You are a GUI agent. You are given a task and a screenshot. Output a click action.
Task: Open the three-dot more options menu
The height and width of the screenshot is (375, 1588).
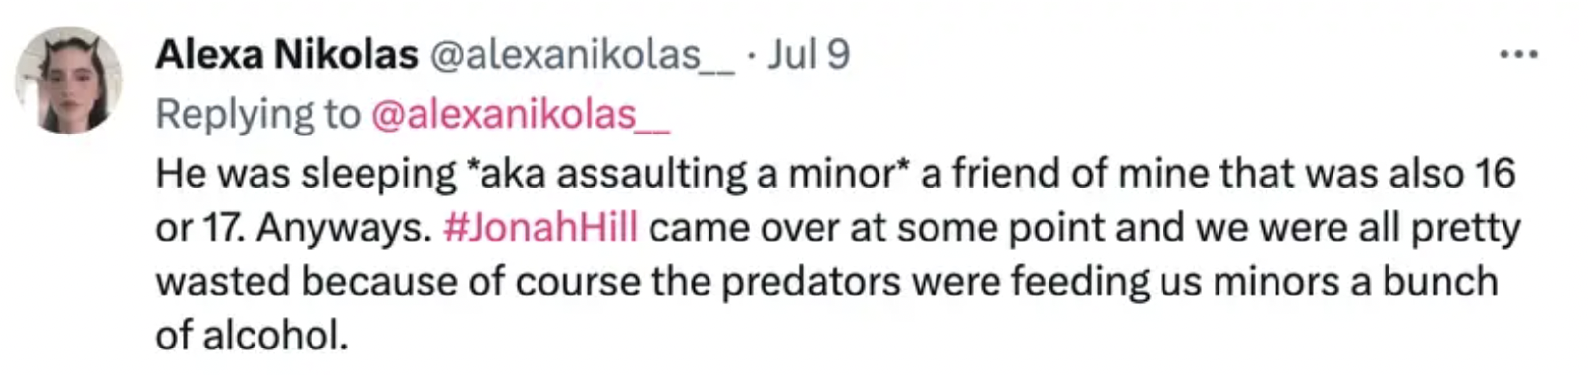click(1518, 55)
